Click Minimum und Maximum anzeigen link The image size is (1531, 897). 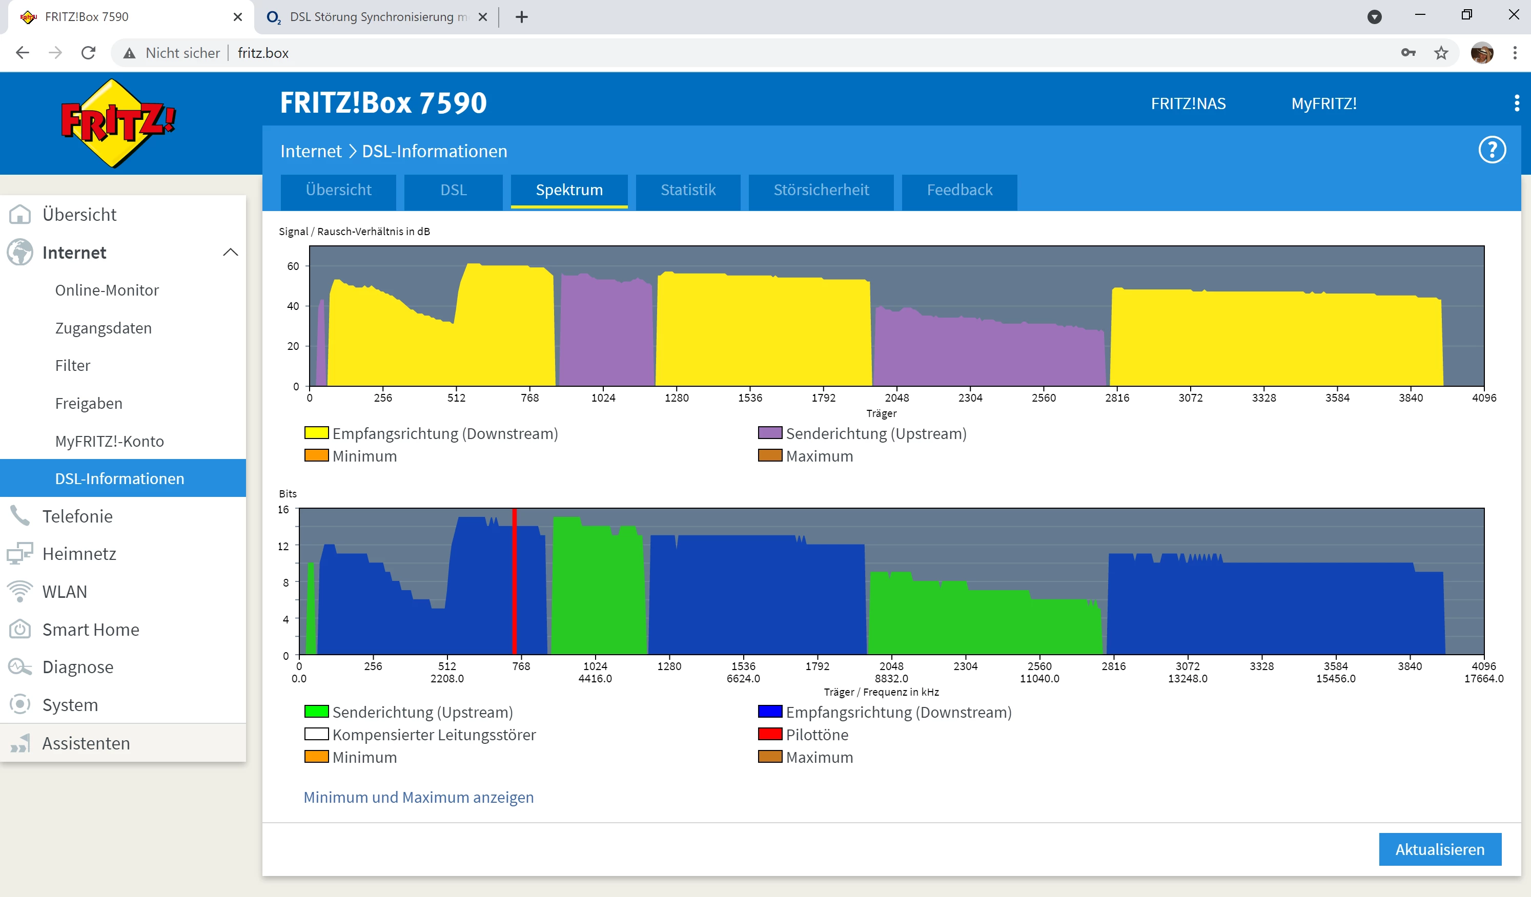(419, 797)
